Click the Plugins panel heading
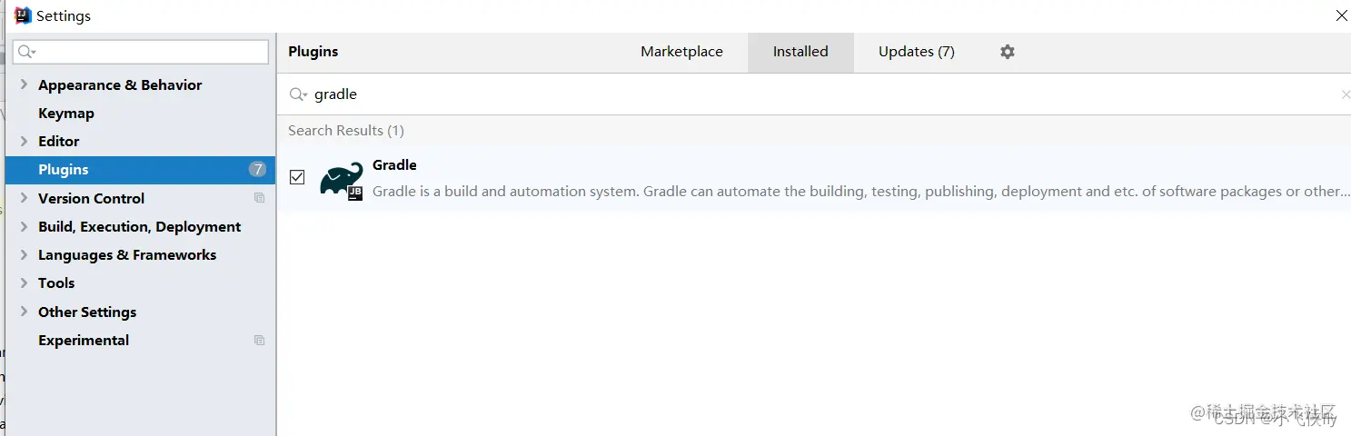This screenshot has height=436, width=1351. pos(313,52)
